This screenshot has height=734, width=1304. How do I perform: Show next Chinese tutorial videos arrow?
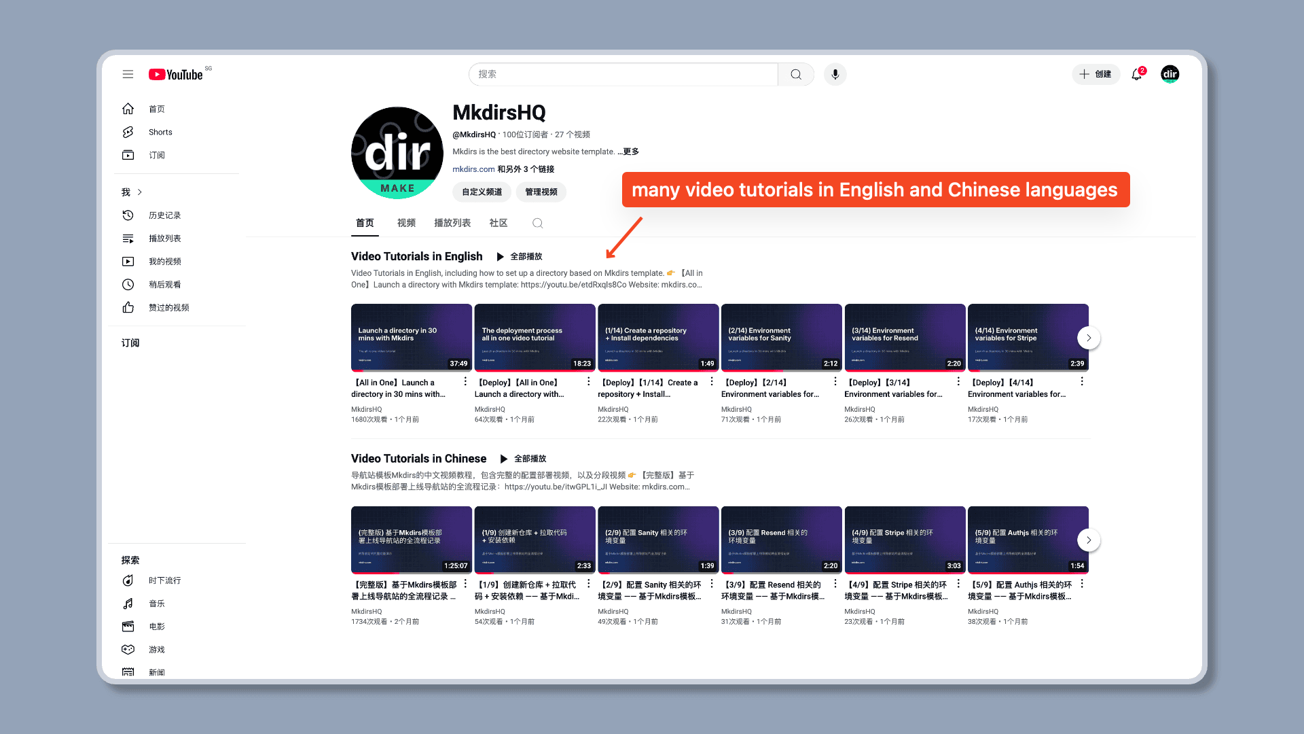pyautogui.click(x=1089, y=540)
